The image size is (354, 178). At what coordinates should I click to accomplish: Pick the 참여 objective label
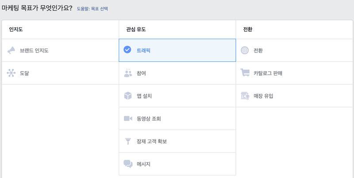[x=141, y=73]
